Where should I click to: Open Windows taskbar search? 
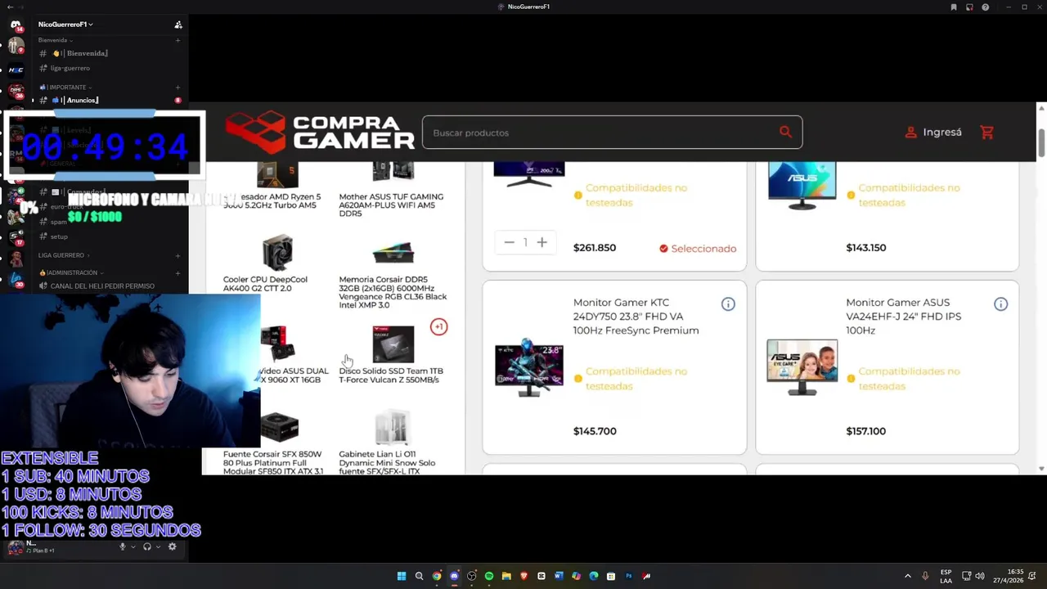pyautogui.click(x=419, y=576)
